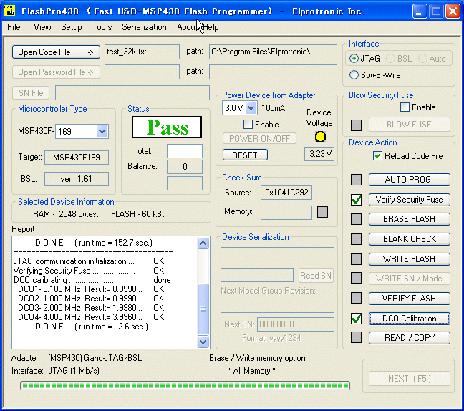
Task: Click the gray square beside Check Sum Memory
Action: click(323, 212)
